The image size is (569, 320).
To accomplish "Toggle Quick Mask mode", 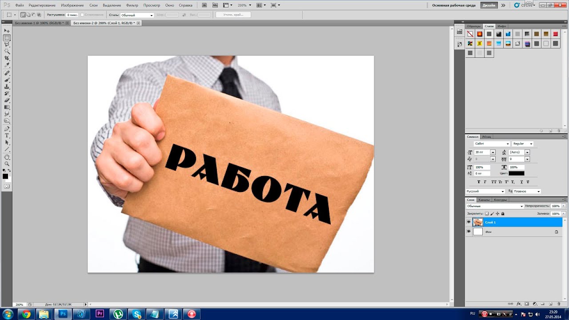I will point(7,186).
